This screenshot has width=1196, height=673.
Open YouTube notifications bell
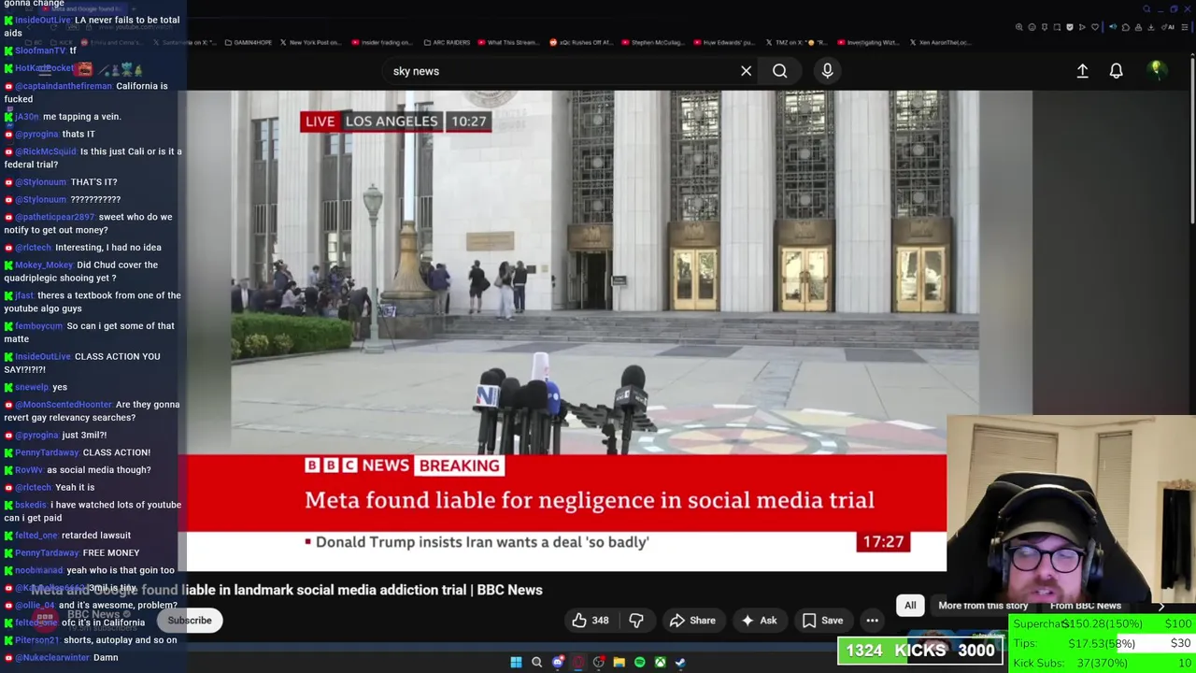click(x=1116, y=71)
